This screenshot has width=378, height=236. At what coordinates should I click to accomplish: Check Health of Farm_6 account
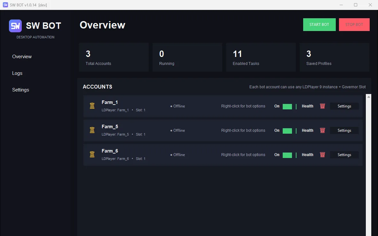[307, 155]
